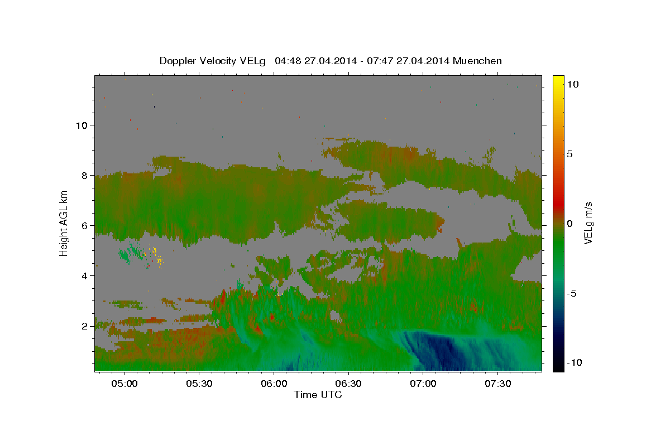Click the height axis label 4
This screenshot has width=670, height=446.
(86, 275)
